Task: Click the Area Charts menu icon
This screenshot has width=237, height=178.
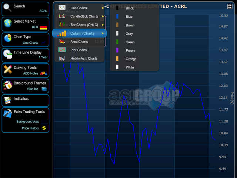Action: tap(62, 41)
